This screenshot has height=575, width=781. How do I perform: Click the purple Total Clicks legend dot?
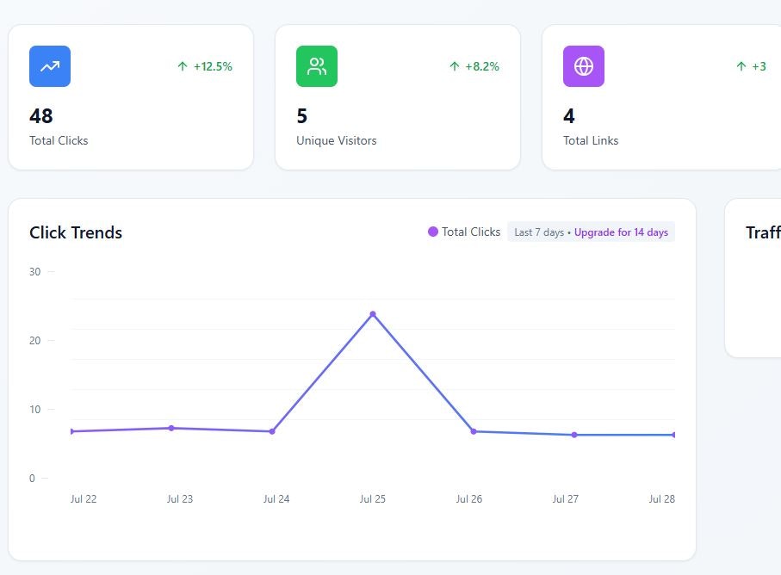pos(433,232)
